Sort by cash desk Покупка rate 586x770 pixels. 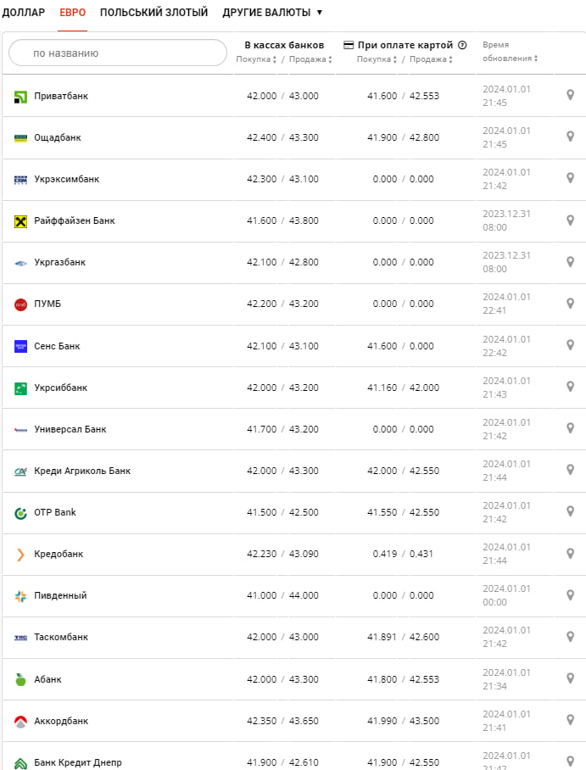click(x=256, y=59)
